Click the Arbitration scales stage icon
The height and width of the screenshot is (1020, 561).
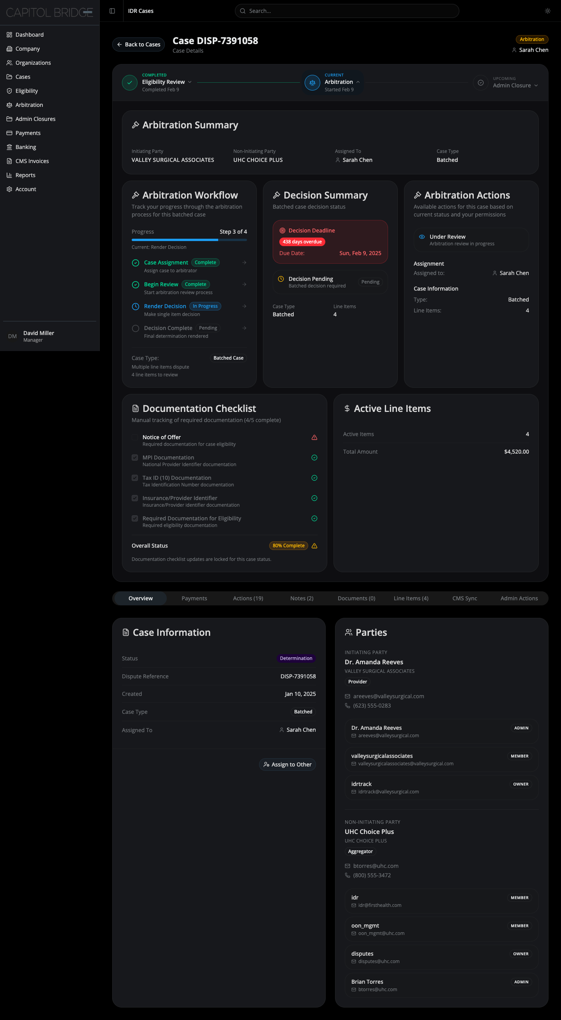[312, 83]
